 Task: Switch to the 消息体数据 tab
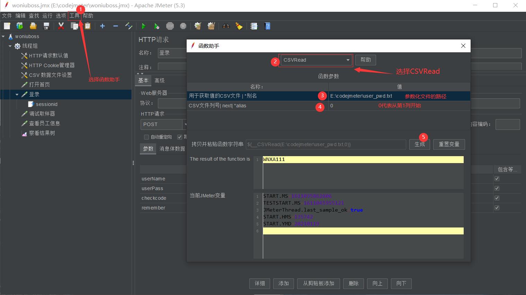click(172, 149)
